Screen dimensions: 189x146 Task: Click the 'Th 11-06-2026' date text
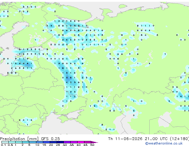pyautogui.click(x=125, y=139)
